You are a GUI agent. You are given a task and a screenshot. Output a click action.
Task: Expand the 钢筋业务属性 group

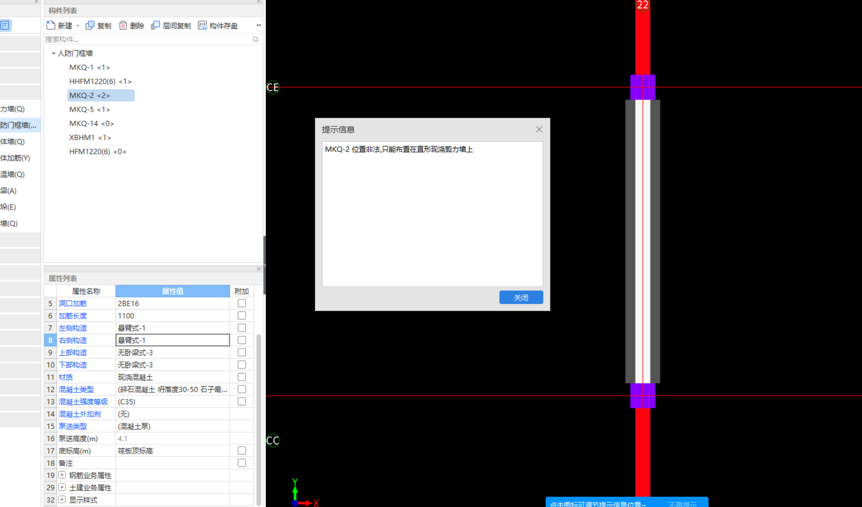62,475
